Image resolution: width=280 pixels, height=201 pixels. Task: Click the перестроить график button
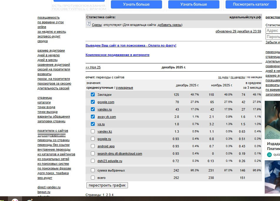[107, 185]
